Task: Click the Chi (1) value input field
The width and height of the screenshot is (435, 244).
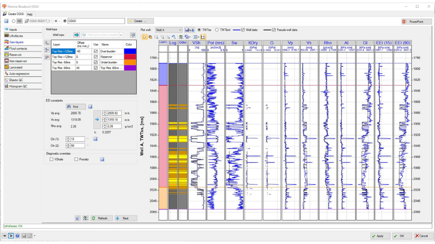Action: (77, 139)
